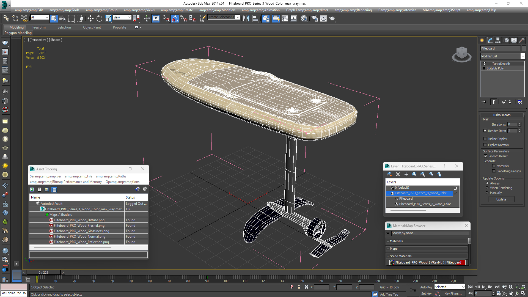Viewport: 528px width, 297px height.
Task: Select the Select and Move tool
Action: point(90,18)
